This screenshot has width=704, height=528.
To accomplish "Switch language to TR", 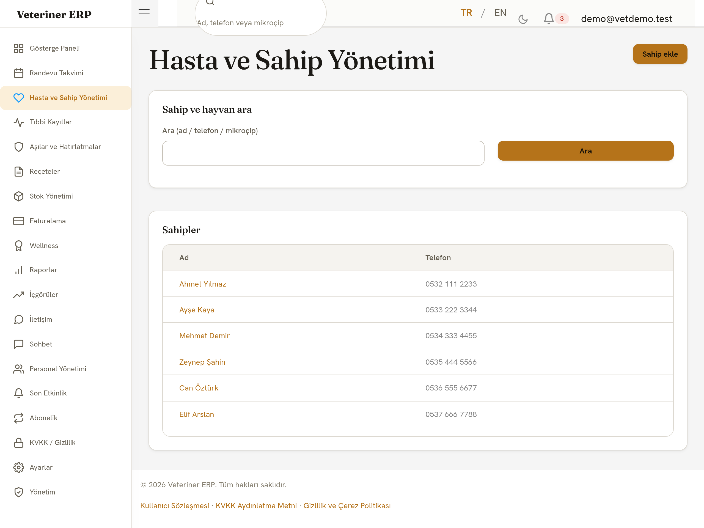I will coord(466,13).
